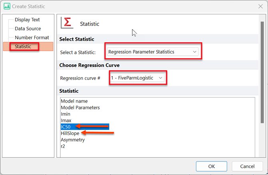Select Model Parameters in the list
The height and width of the screenshot is (175, 268).
80,107
